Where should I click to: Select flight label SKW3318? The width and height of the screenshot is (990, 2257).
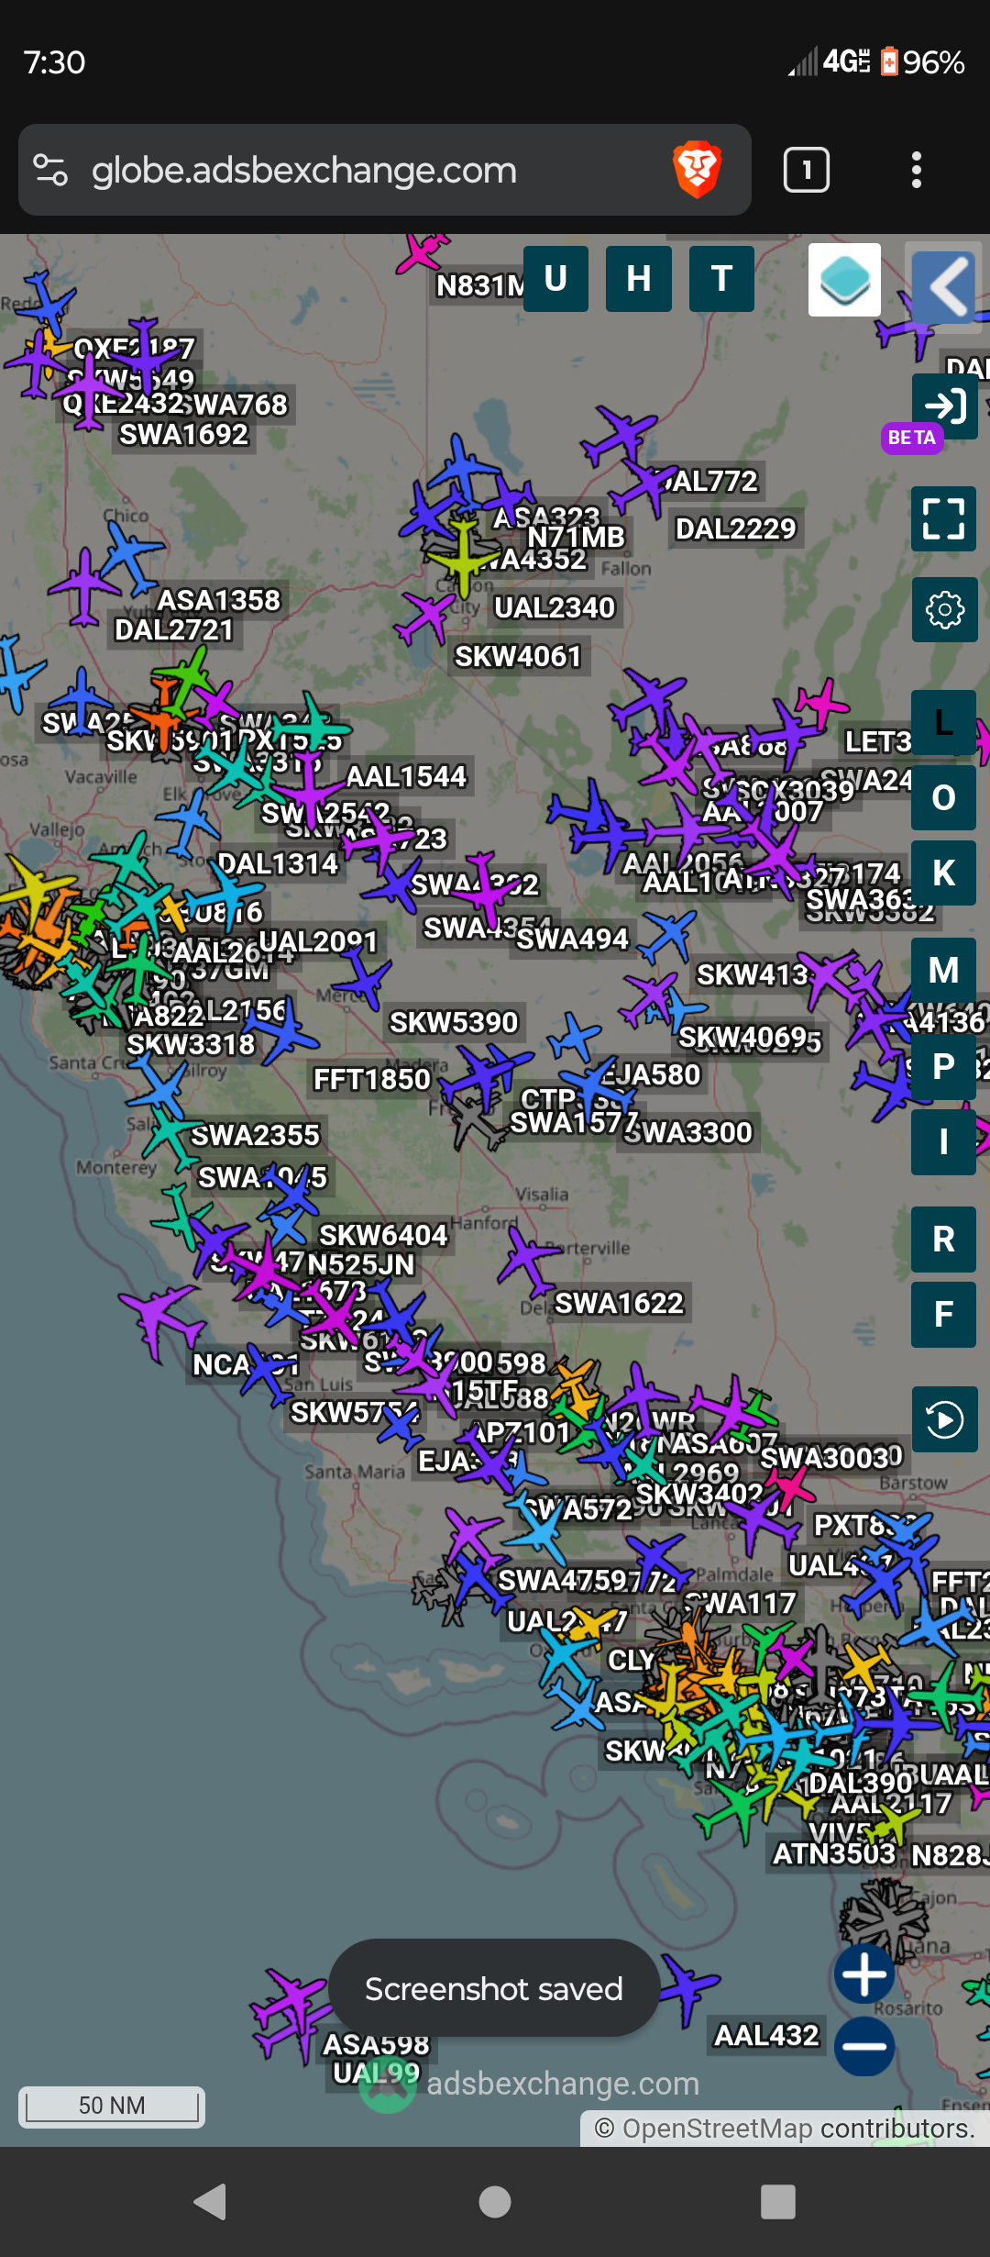point(191,1044)
